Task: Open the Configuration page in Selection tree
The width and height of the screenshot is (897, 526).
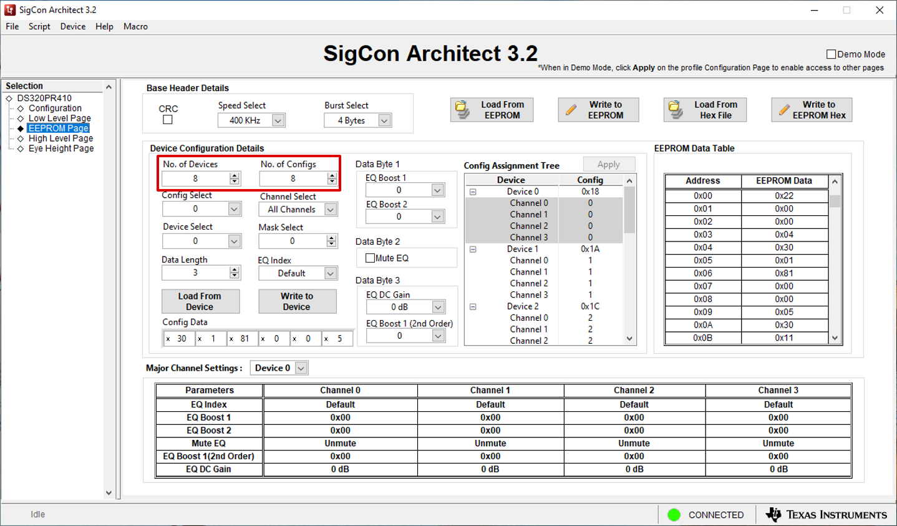Action: tap(55, 108)
